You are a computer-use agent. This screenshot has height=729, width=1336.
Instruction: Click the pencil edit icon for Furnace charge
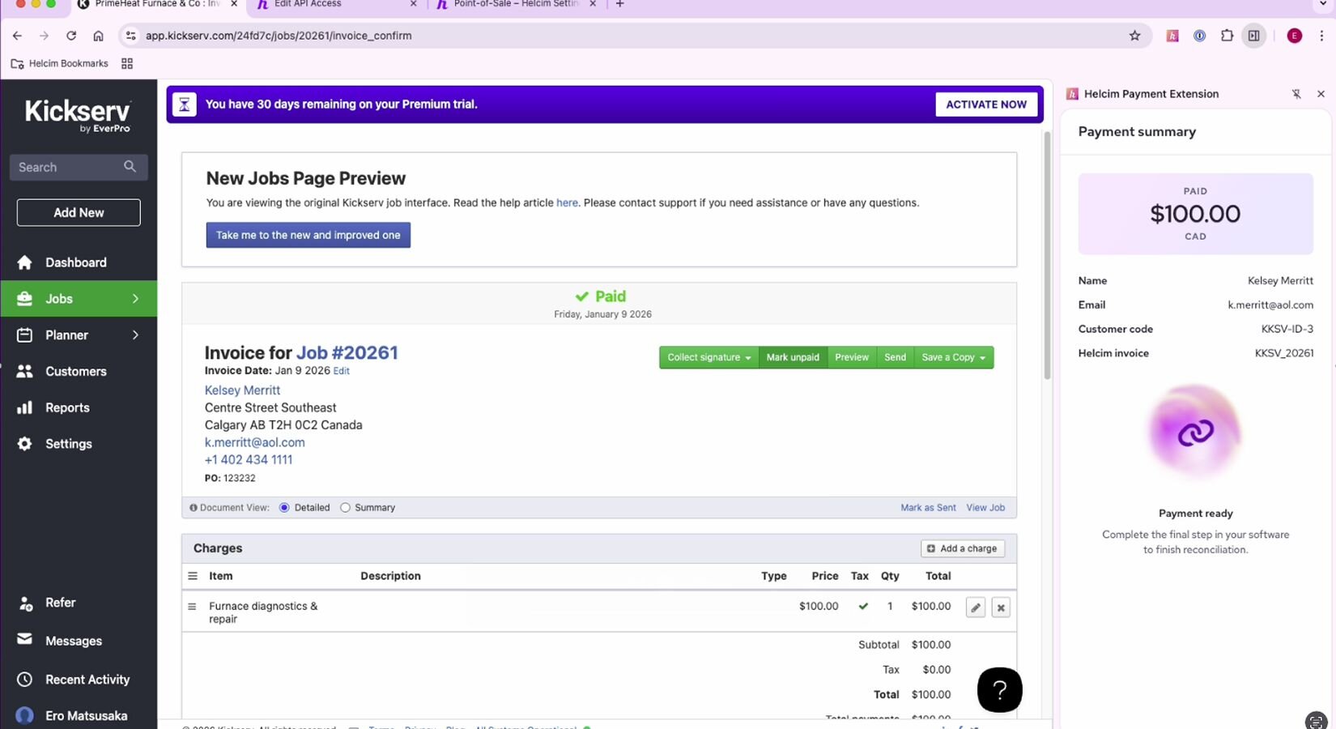point(976,607)
